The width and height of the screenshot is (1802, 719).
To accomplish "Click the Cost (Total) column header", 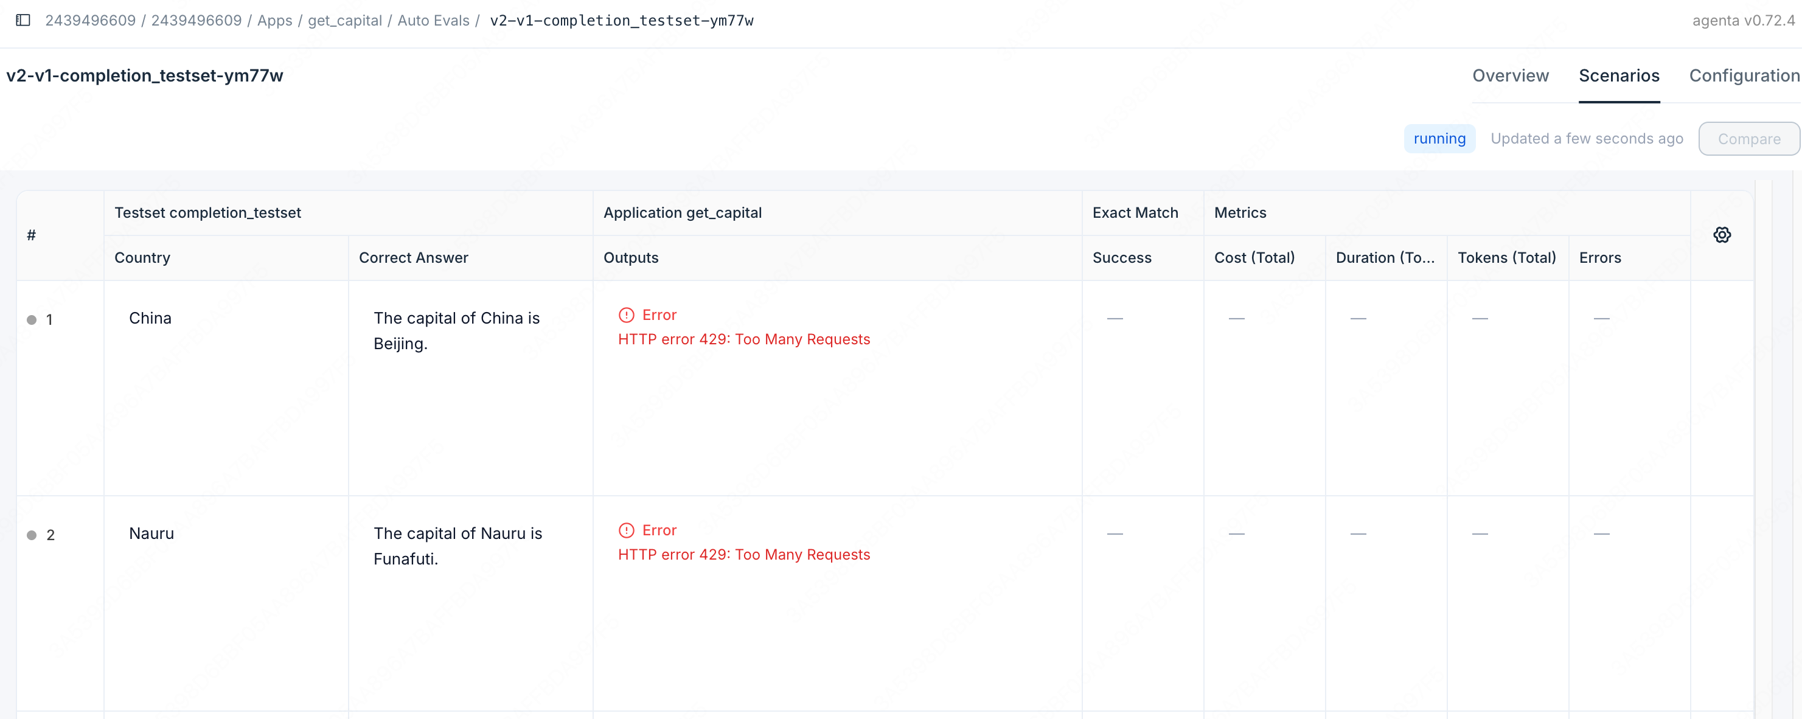I will pos(1254,257).
